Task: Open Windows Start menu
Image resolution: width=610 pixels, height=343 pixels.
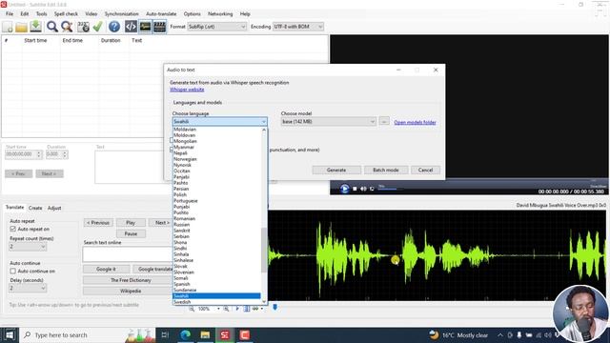Action: click(10, 334)
